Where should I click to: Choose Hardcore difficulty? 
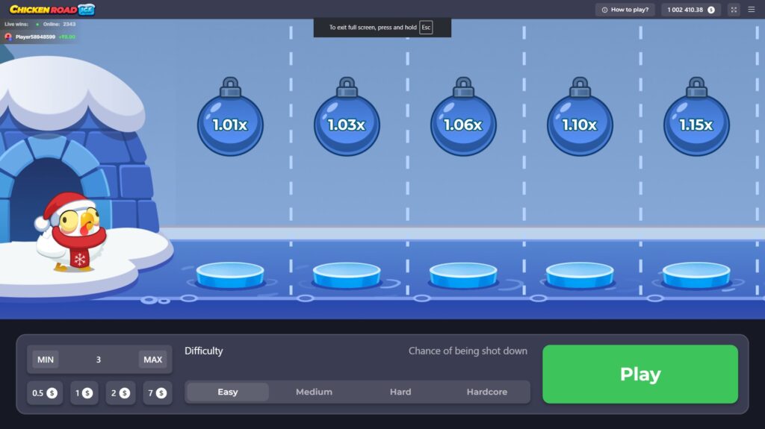pyautogui.click(x=486, y=392)
